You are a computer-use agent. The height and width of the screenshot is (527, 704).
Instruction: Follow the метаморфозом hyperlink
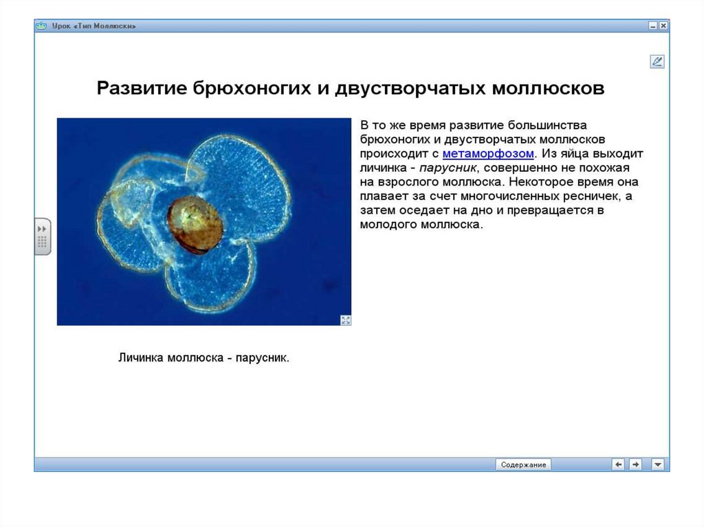[x=488, y=153]
